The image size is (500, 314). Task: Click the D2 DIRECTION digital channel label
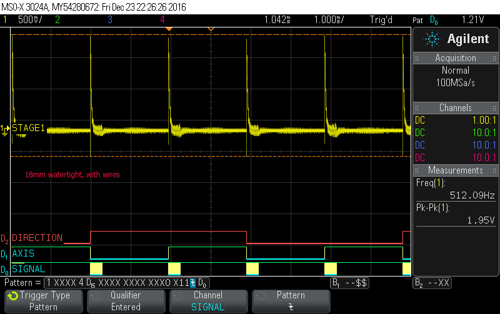point(37,238)
